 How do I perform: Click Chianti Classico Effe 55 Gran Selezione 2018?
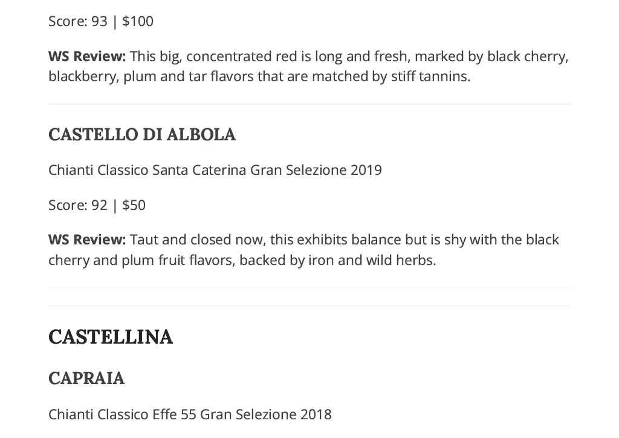coord(190,414)
